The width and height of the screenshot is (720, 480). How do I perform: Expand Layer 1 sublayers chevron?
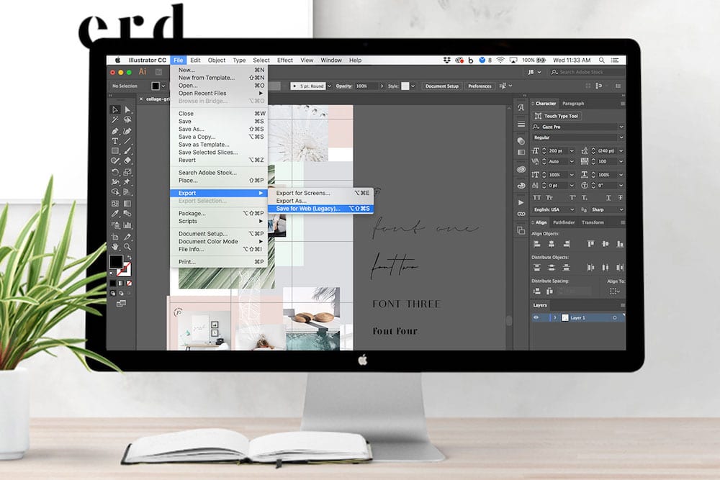tap(554, 317)
